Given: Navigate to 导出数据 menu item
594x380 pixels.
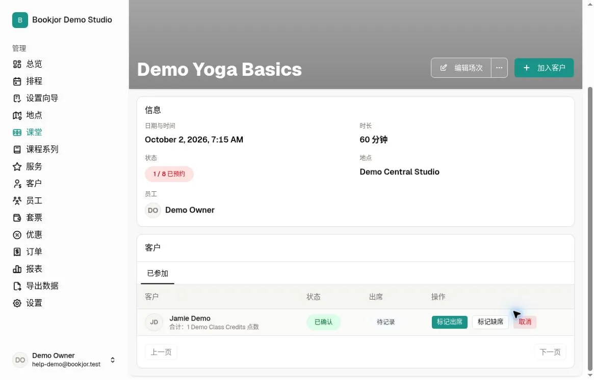Looking at the screenshot, I should point(42,286).
